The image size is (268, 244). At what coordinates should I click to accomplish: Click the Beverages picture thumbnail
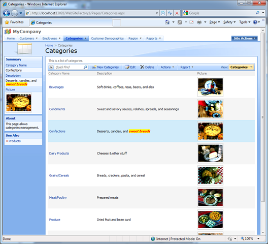pyautogui.click(x=211, y=87)
